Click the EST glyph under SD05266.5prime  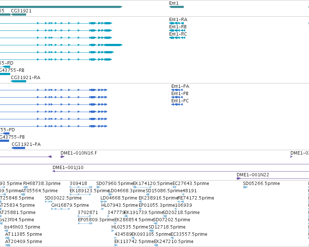(245, 187)
